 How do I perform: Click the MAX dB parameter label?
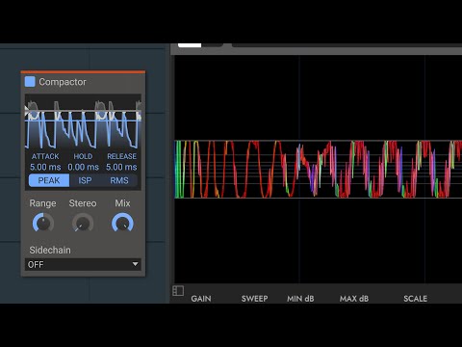coord(354,299)
